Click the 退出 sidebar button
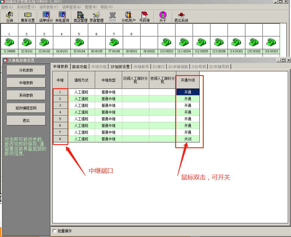Viewport: 291px width, 237px height. click(26, 121)
